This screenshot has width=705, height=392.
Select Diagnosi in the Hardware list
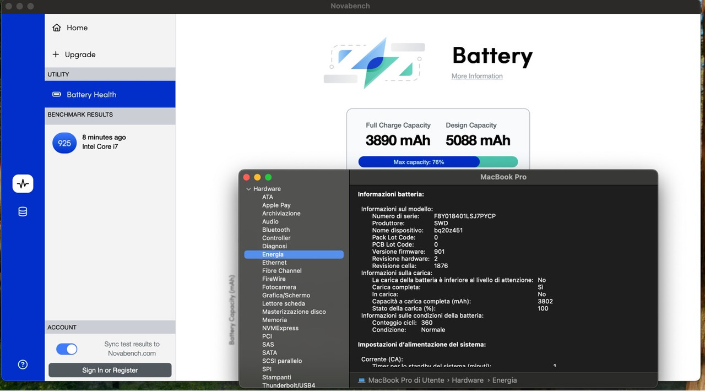point(275,246)
